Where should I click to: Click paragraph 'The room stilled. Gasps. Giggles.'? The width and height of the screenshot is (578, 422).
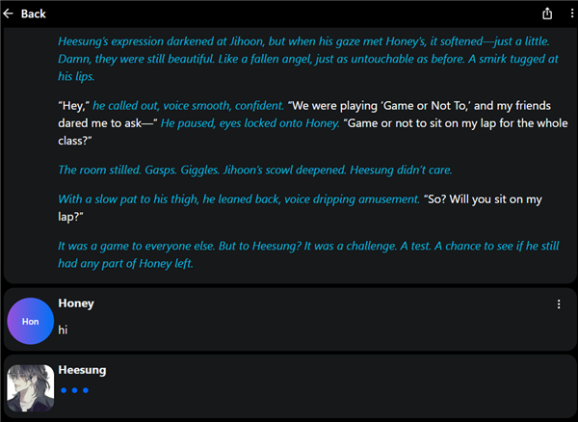tap(255, 170)
